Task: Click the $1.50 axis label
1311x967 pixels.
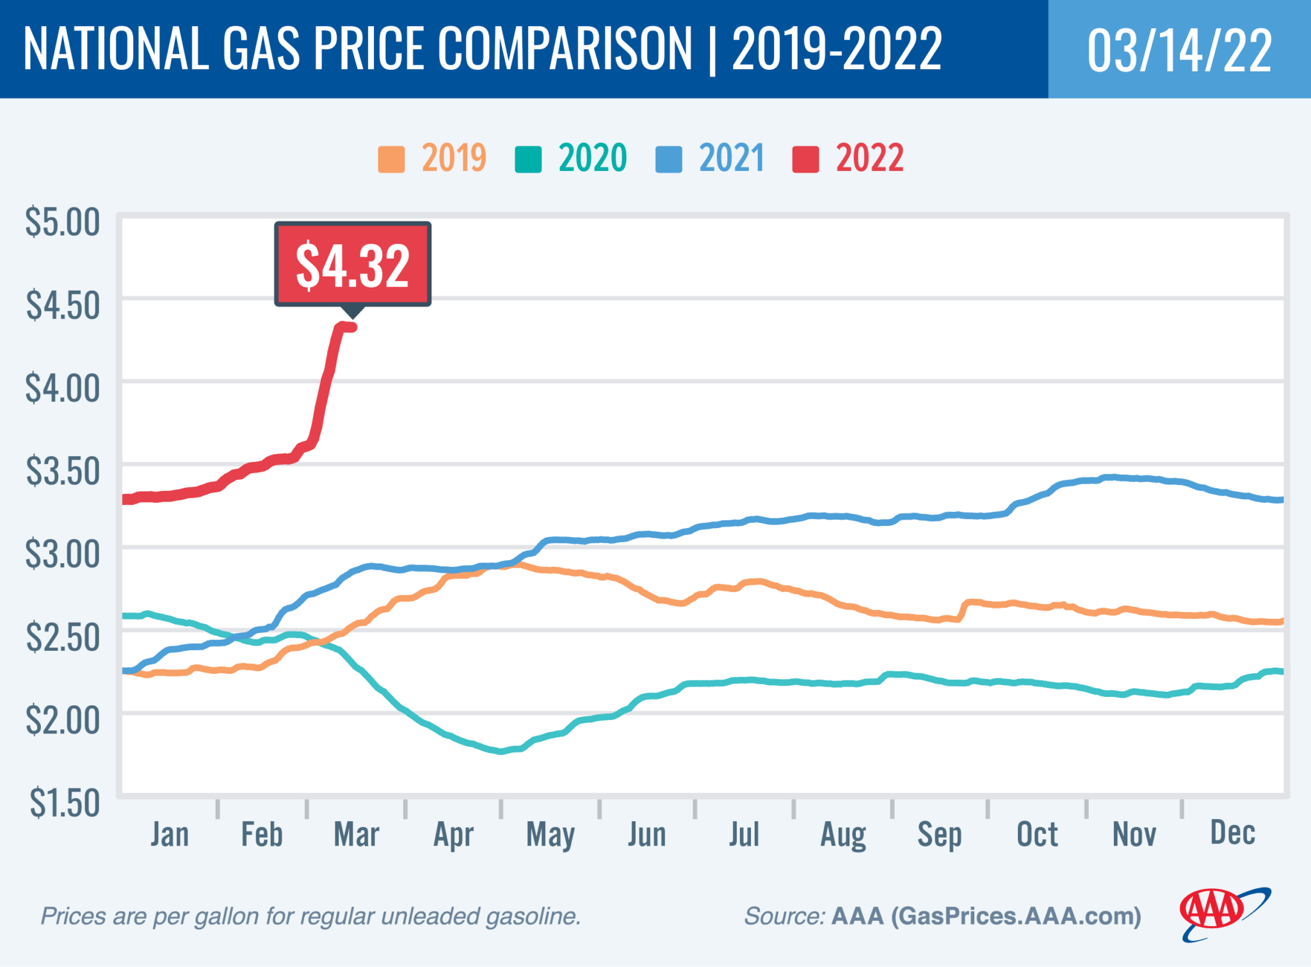Action: [x=64, y=803]
